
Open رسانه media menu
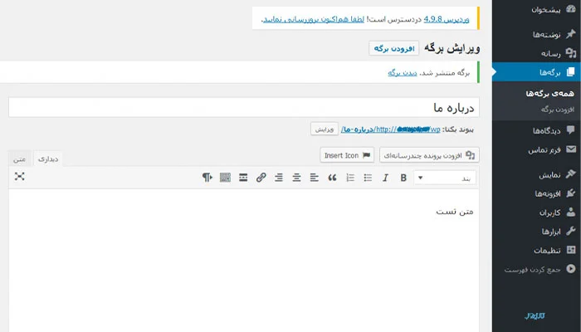point(536,53)
